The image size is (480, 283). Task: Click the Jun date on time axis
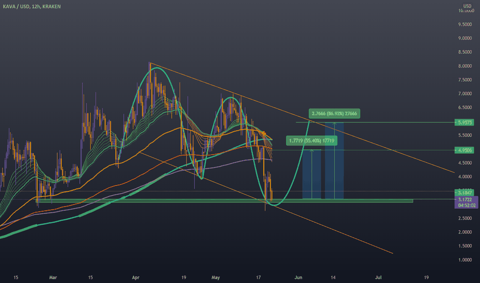[x=298, y=277]
